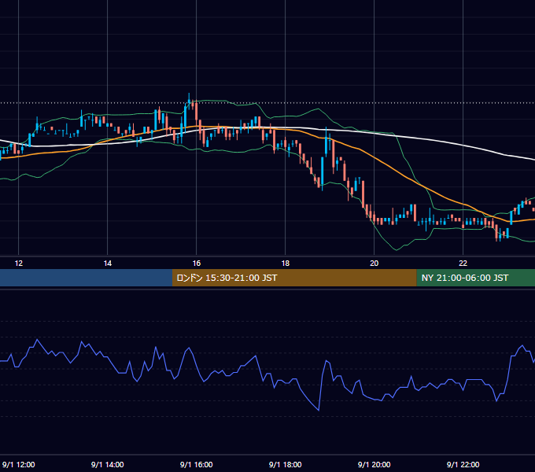Click the 12 hour axis label
This screenshot has width=535, height=472.
(x=18, y=264)
